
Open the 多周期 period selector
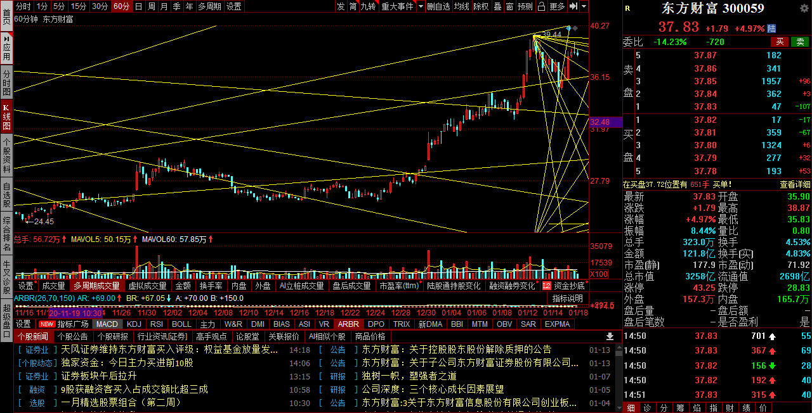click(x=210, y=6)
